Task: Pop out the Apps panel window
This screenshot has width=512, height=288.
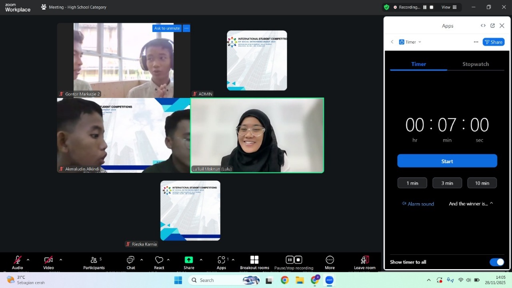Action: pyautogui.click(x=492, y=26)
